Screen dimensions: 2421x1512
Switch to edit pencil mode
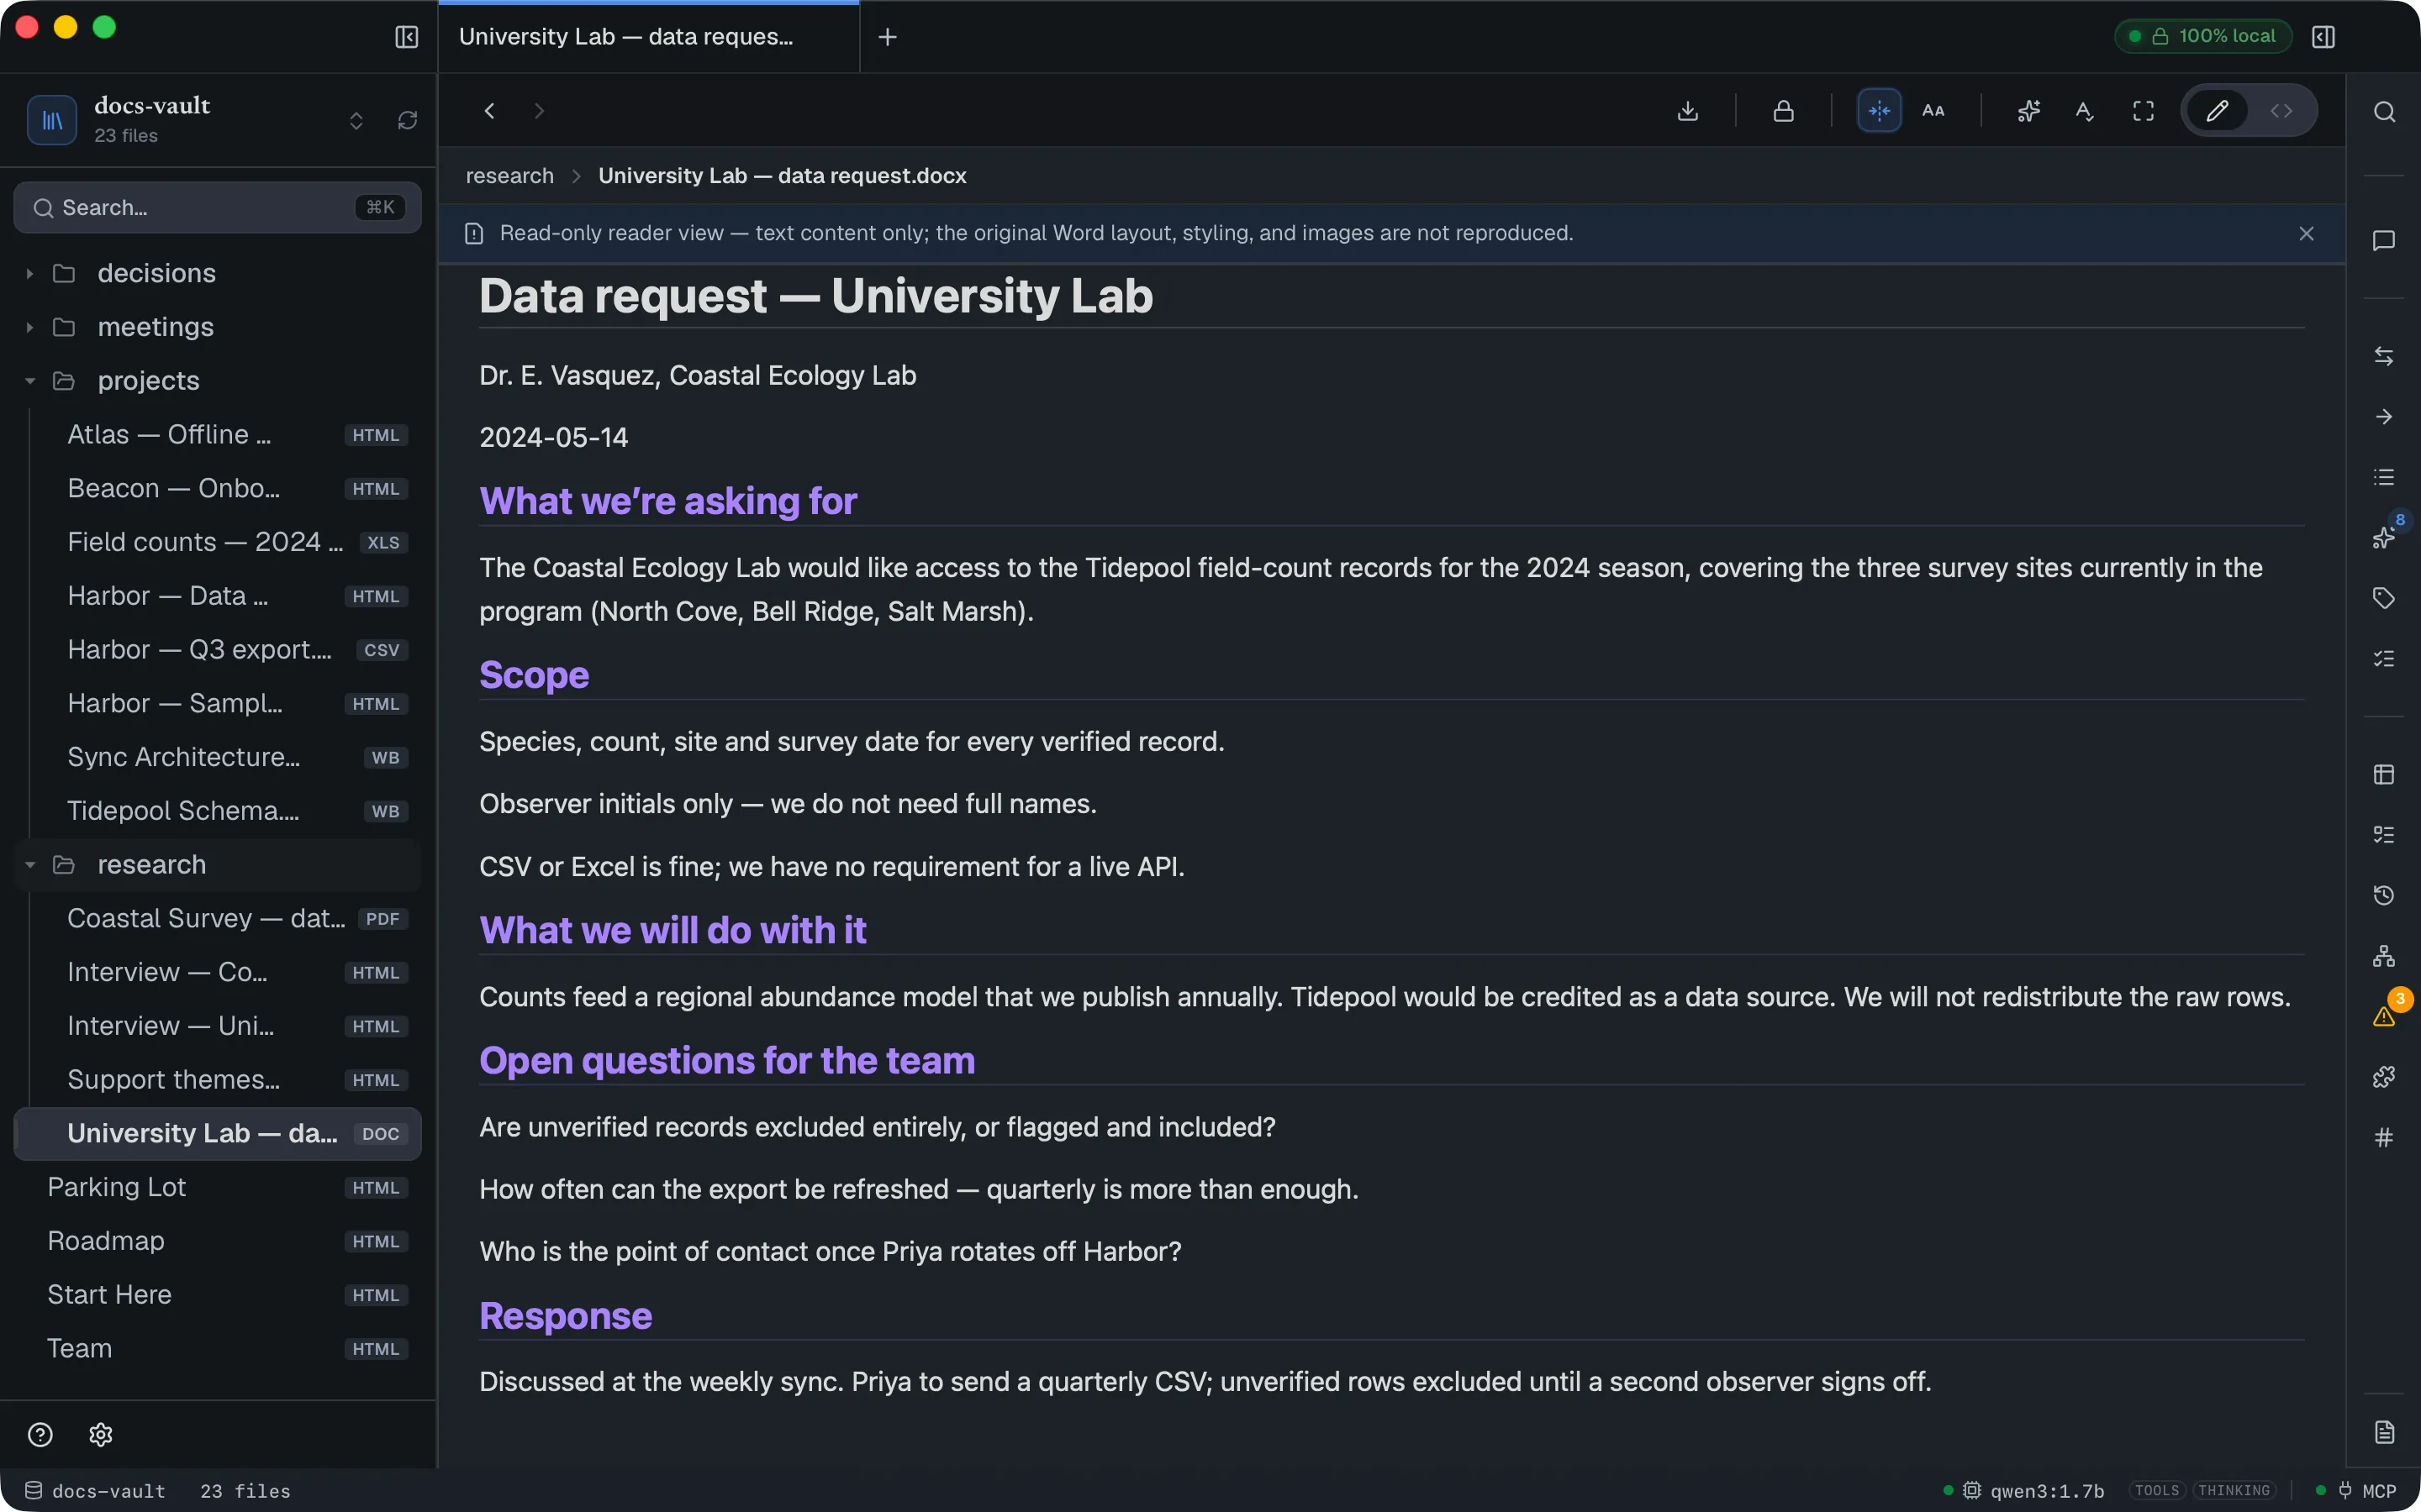click(x=2217, y=111)
